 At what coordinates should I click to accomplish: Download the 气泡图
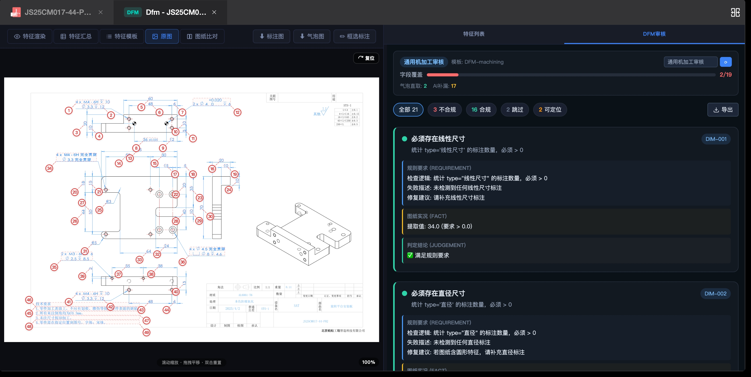coord(312,37)
